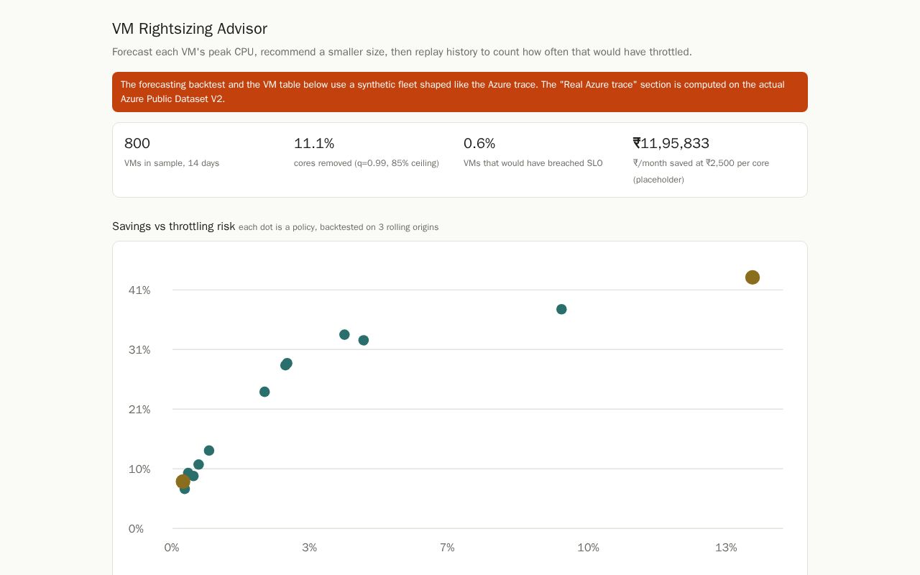Click the 'cores removed (q=0.99, 85% ceiling)' label
This screenshot has height=575, width=920.
pos(367,163)
